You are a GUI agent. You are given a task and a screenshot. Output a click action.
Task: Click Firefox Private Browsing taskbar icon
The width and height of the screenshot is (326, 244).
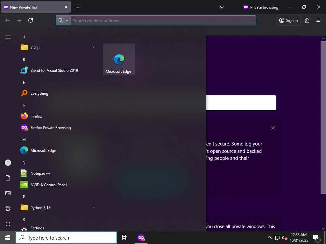[x=141, y=238]
